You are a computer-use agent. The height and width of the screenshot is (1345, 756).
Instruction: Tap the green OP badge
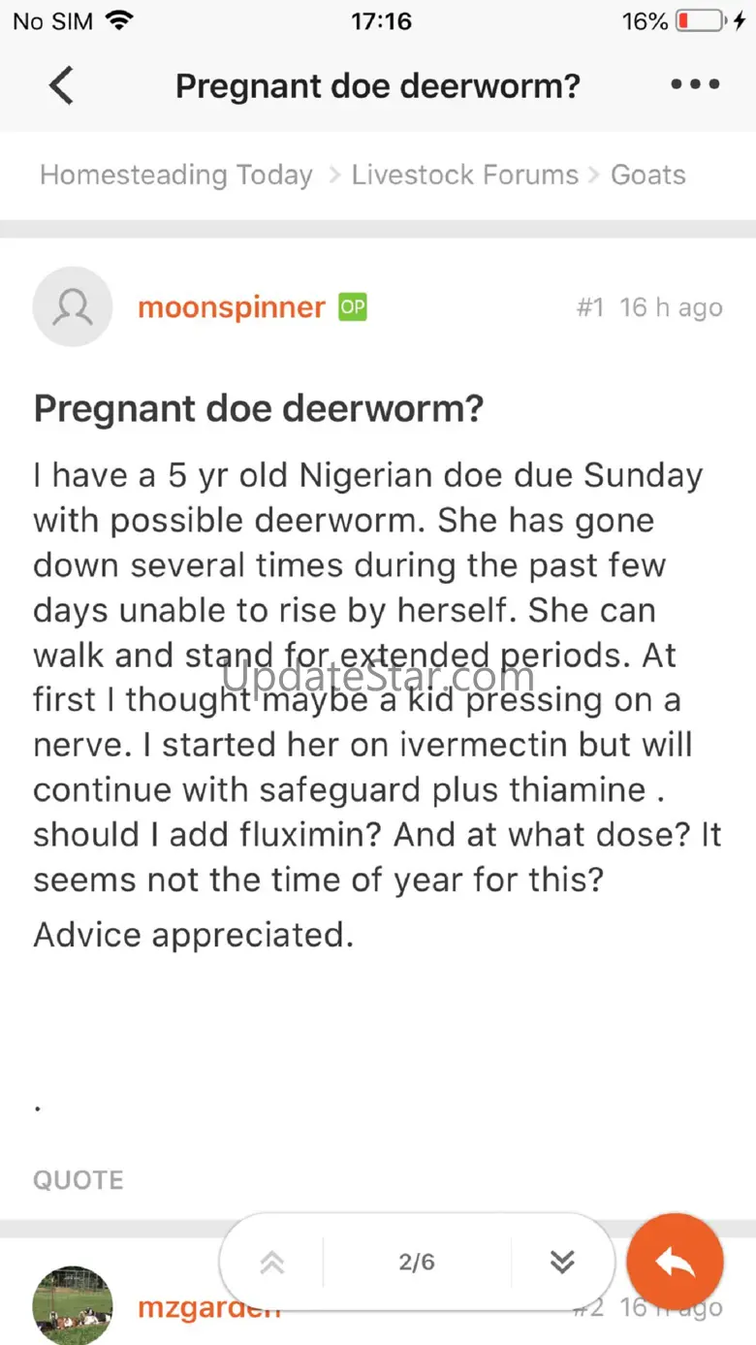352,307
